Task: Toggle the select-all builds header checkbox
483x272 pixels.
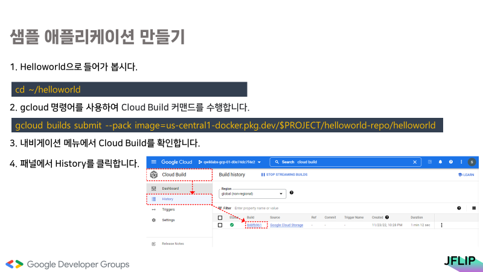Action: pos(220,218)
